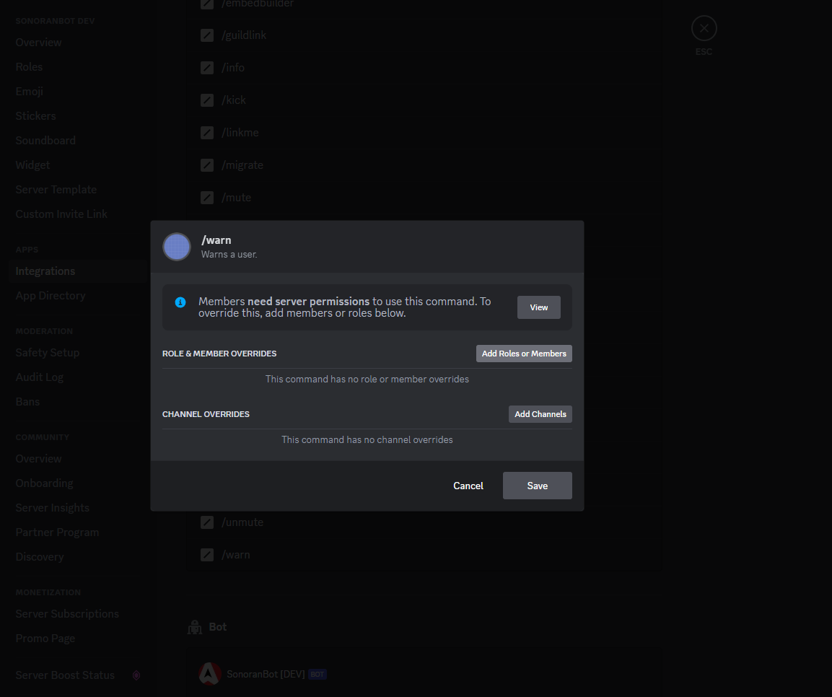Open Server Subscriptions
This screenshot has height=697, width=832.
(x=77, y=614)
